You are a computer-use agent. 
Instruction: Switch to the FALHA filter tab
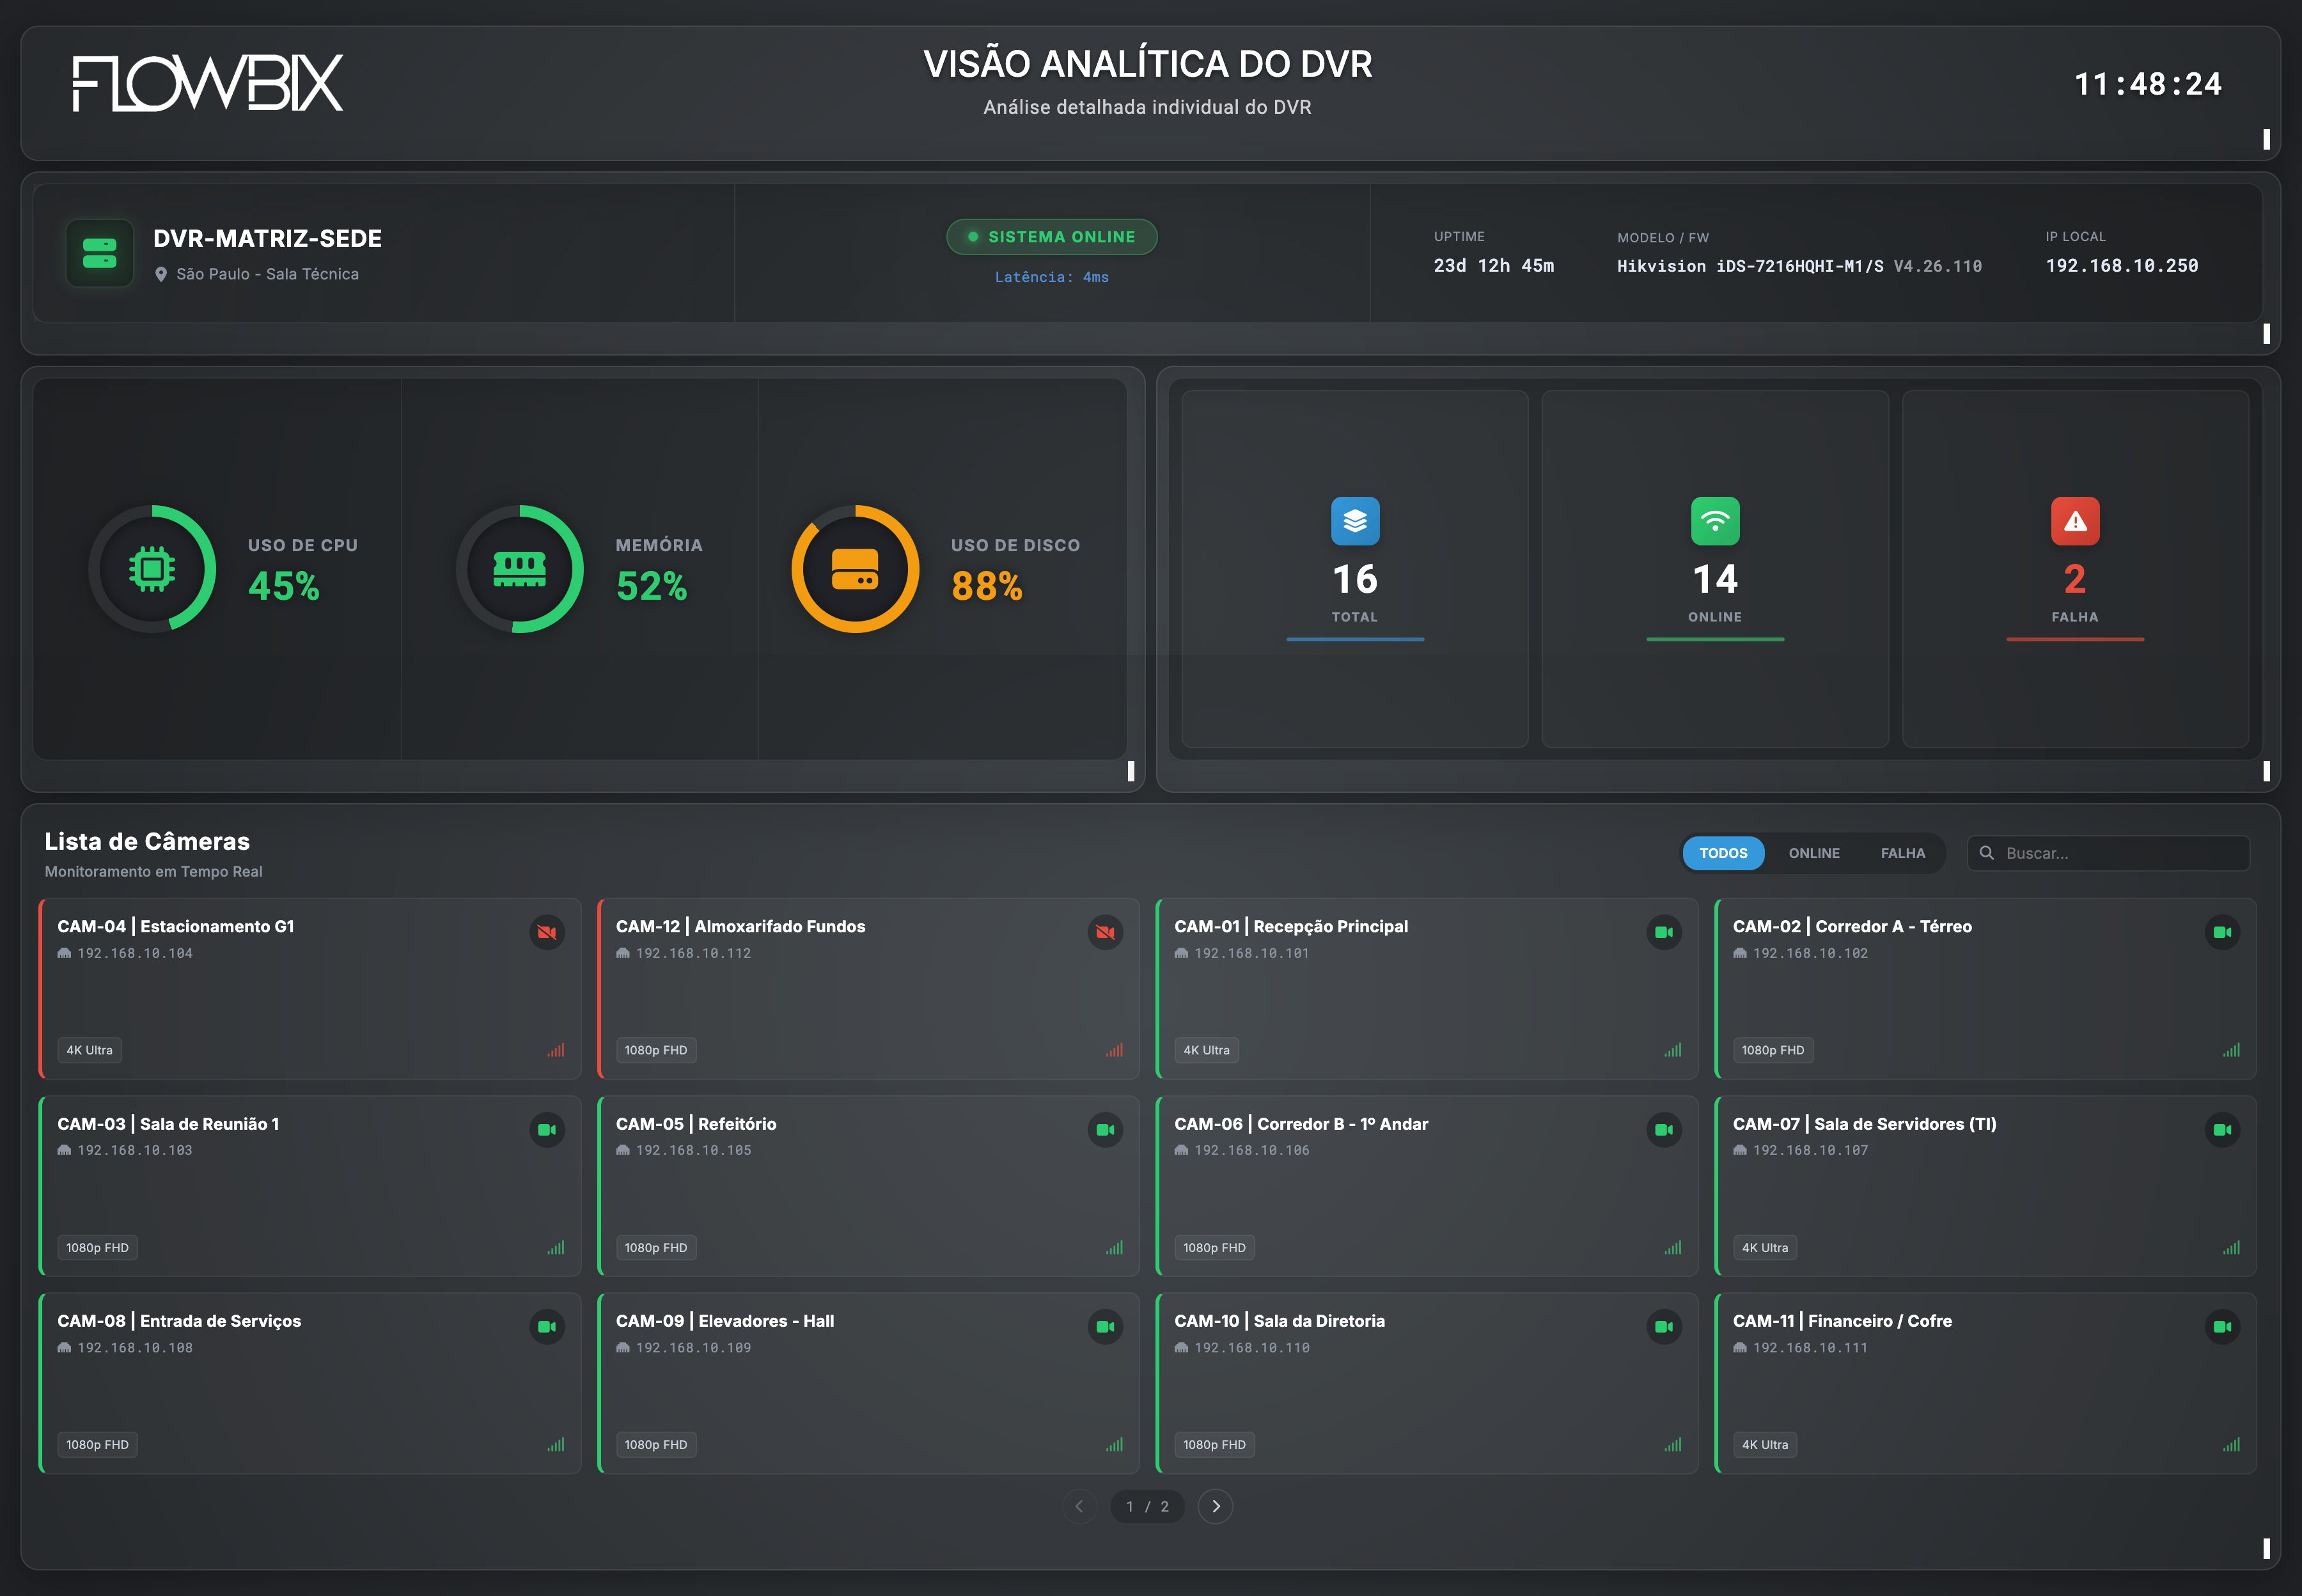(1902, 853)
